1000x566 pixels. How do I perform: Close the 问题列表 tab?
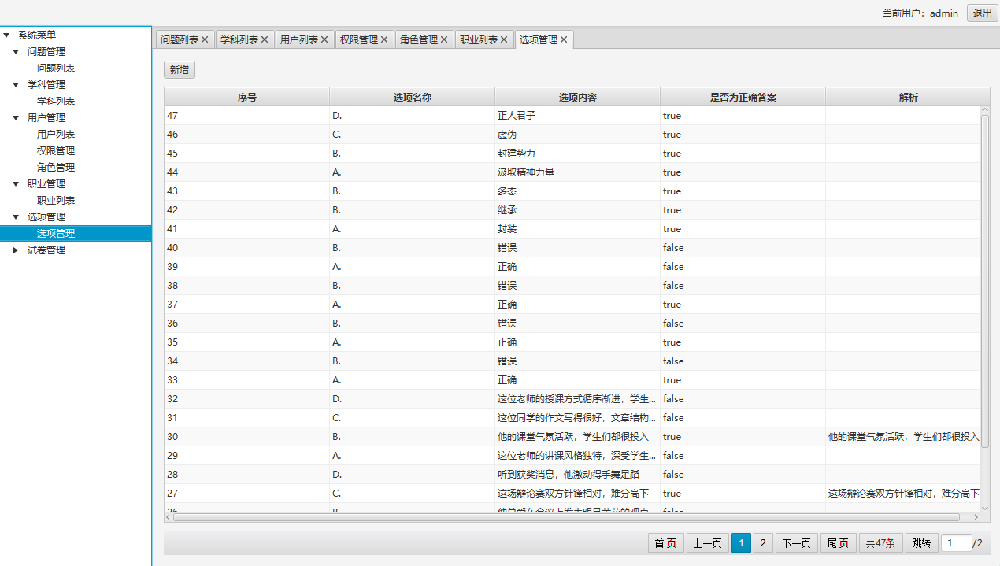[205, 39]
